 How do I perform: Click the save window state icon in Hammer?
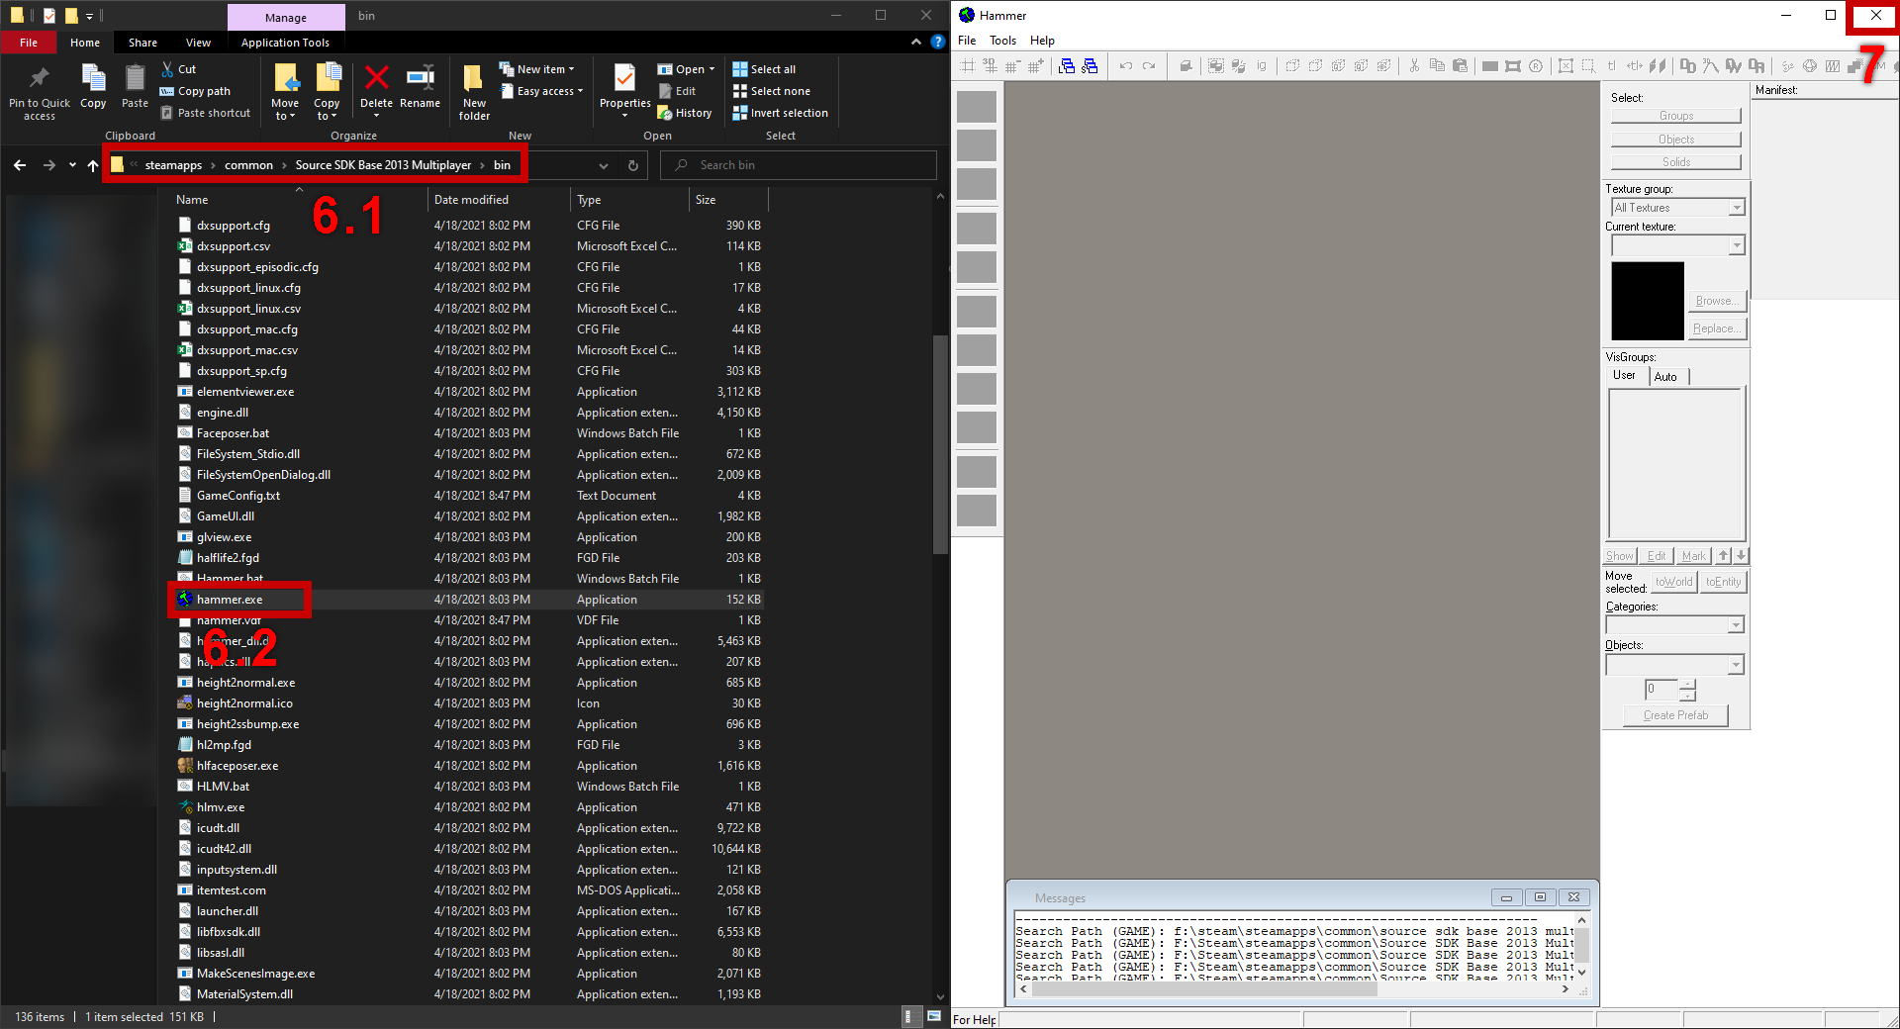click(1090, 66)
